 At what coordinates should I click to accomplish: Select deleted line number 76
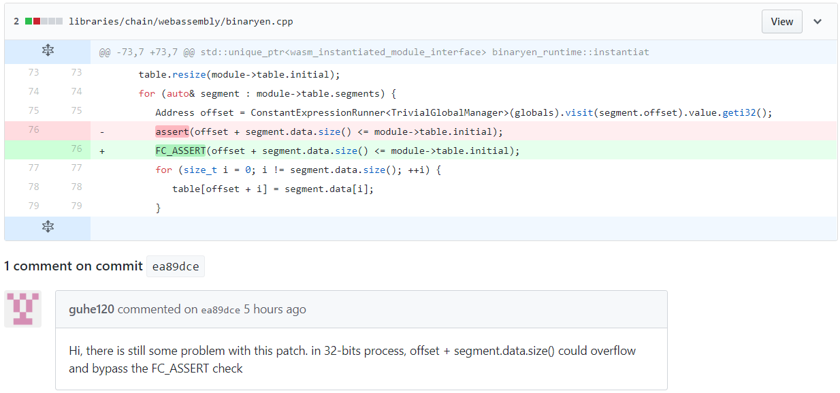pos(33,130)
